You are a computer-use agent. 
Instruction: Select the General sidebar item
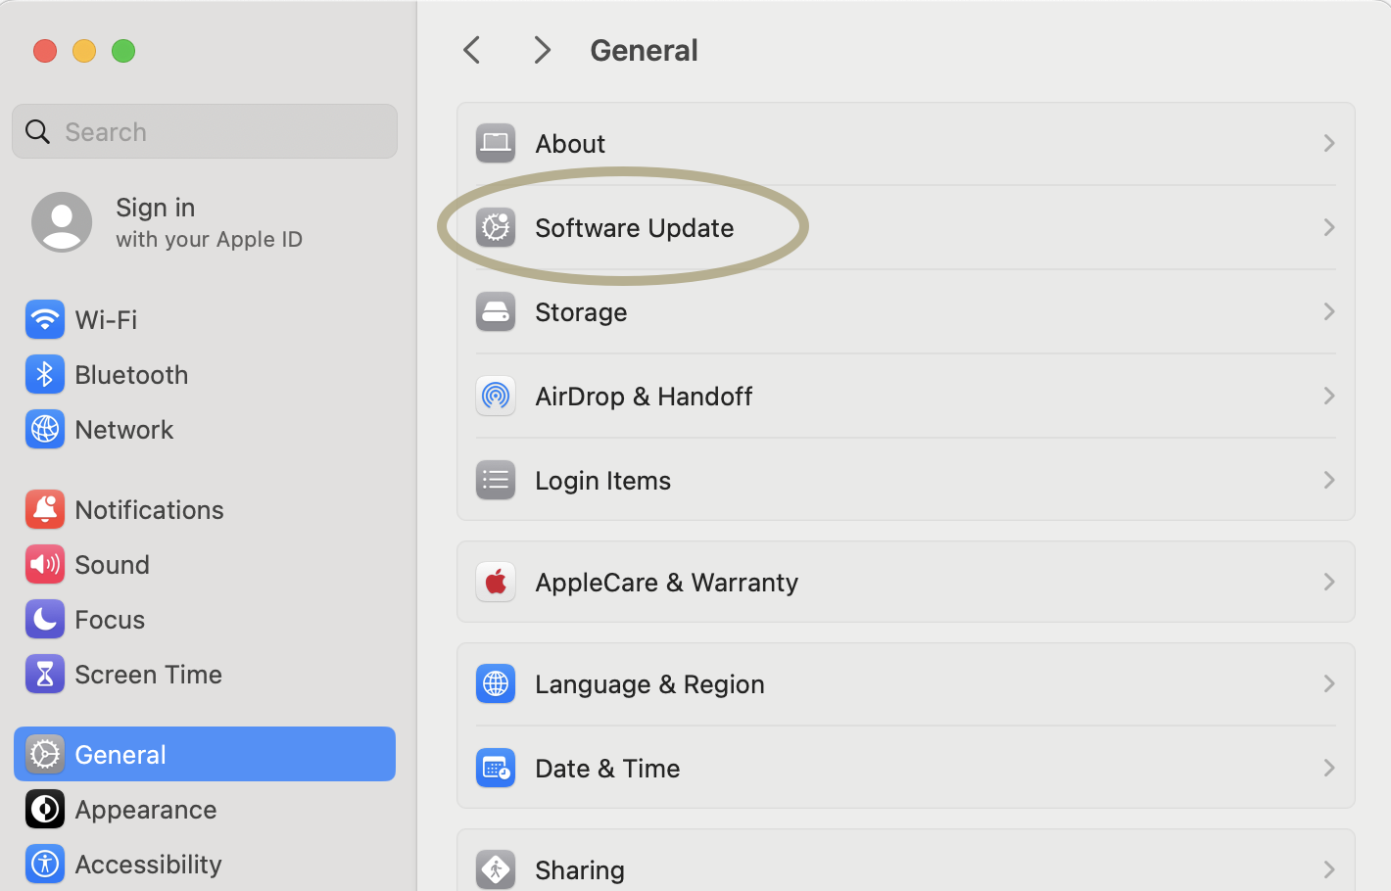tap(120, 754)
